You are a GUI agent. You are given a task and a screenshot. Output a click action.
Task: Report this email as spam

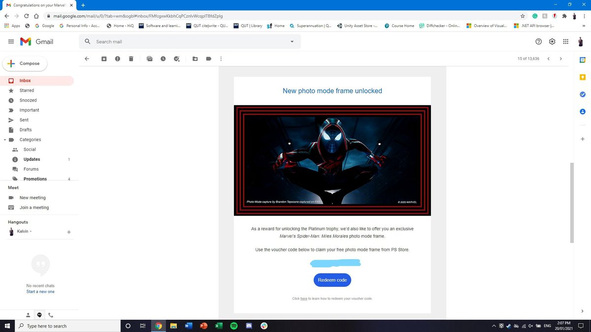click(x=117, y=59)
